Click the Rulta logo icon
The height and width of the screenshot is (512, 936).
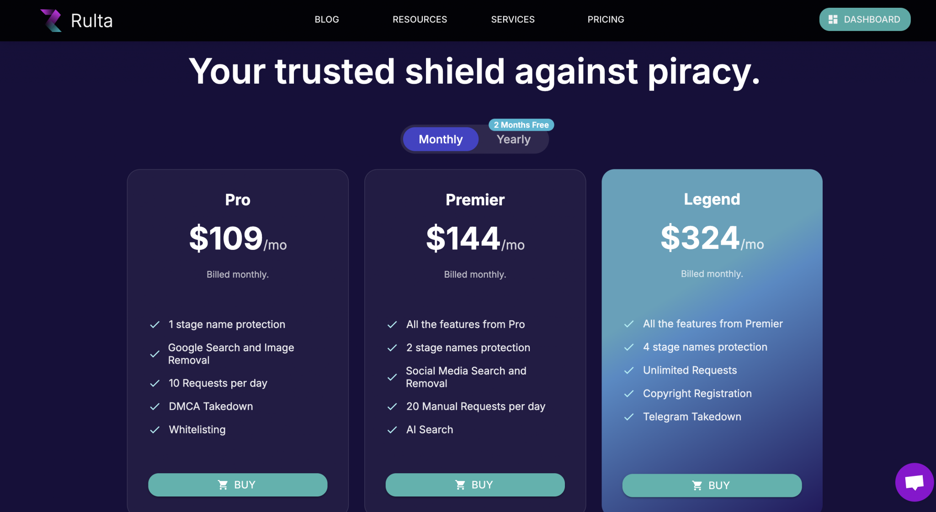(51, 21)
